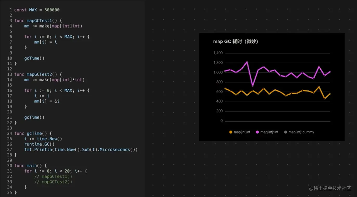Click the legend label map[int]*int
Viewport: 357px width, 197px height.
[269, 132]
